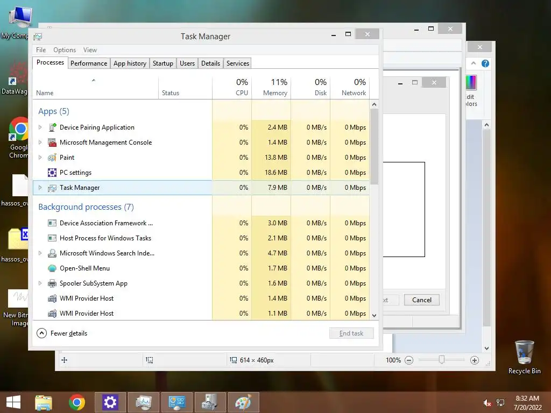Click Paint zoom out minus button
551x413 pixels.
(409, 360)
